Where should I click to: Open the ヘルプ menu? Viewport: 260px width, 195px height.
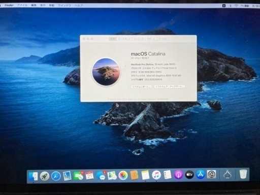(x=79, y=5)
